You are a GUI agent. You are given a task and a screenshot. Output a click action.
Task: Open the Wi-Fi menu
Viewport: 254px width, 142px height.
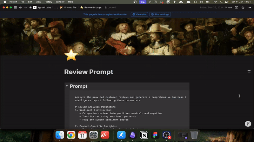coord(215,2)
